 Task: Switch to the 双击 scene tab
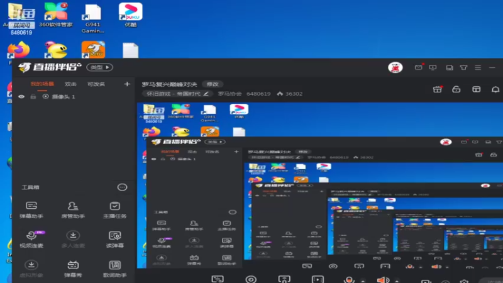click(x=70, y=84)
